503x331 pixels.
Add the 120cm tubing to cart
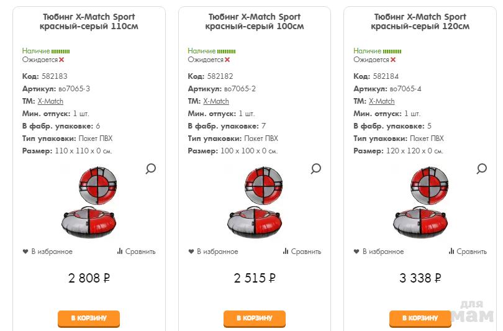(x=420, y=319)
